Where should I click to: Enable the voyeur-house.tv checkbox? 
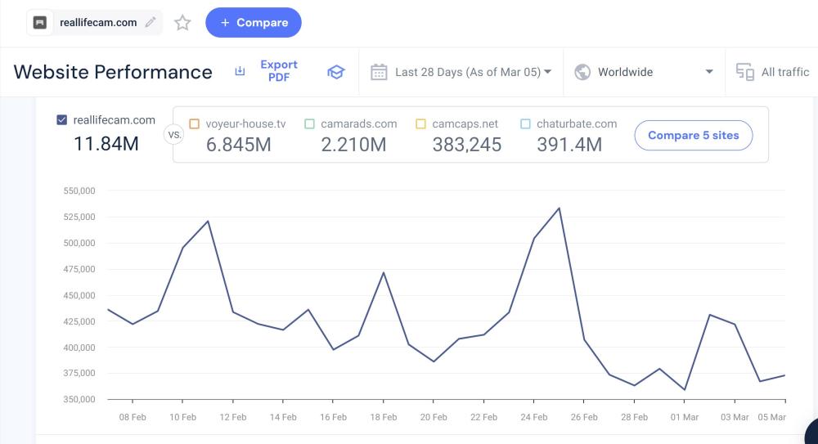194,124
